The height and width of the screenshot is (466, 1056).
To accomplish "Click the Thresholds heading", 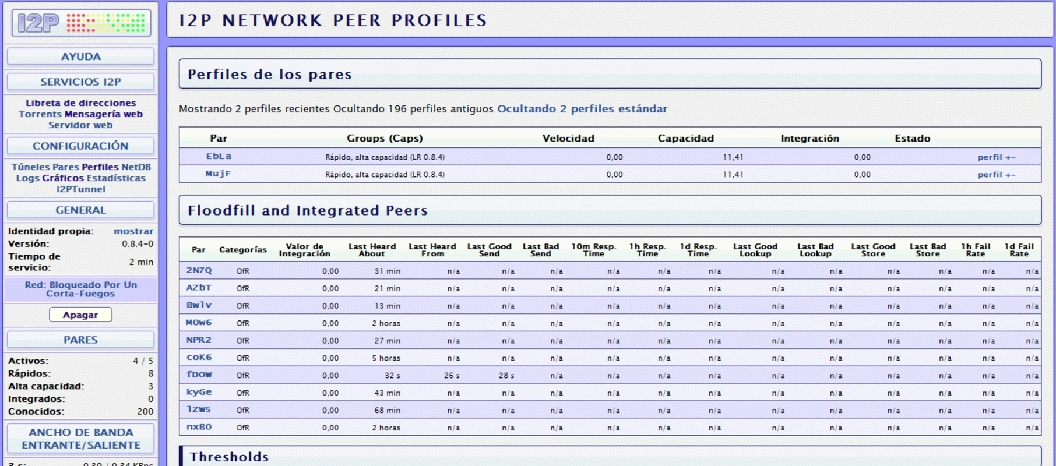I will [x=229, y=457].
